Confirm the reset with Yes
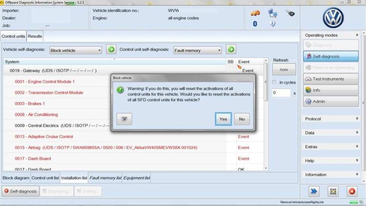 click(223, 119)
